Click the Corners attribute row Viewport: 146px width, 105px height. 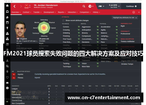[x=71, y=27]
